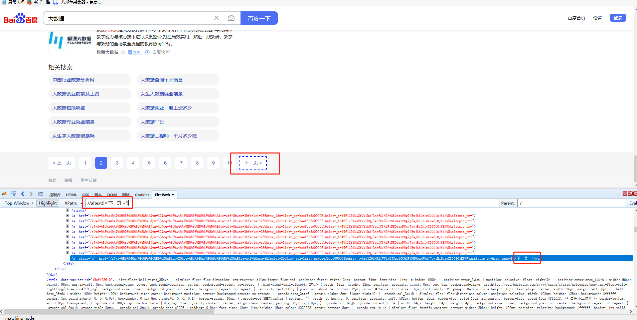
Task: Open the 百度首页 link
Action: coord(576,18)
